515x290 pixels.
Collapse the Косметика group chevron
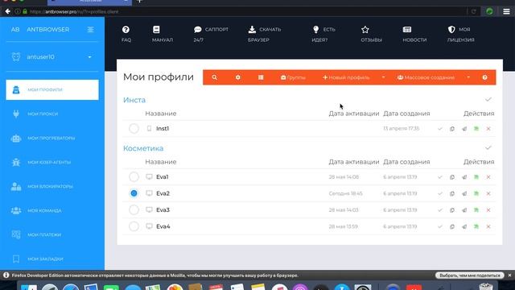coord(488,147)
